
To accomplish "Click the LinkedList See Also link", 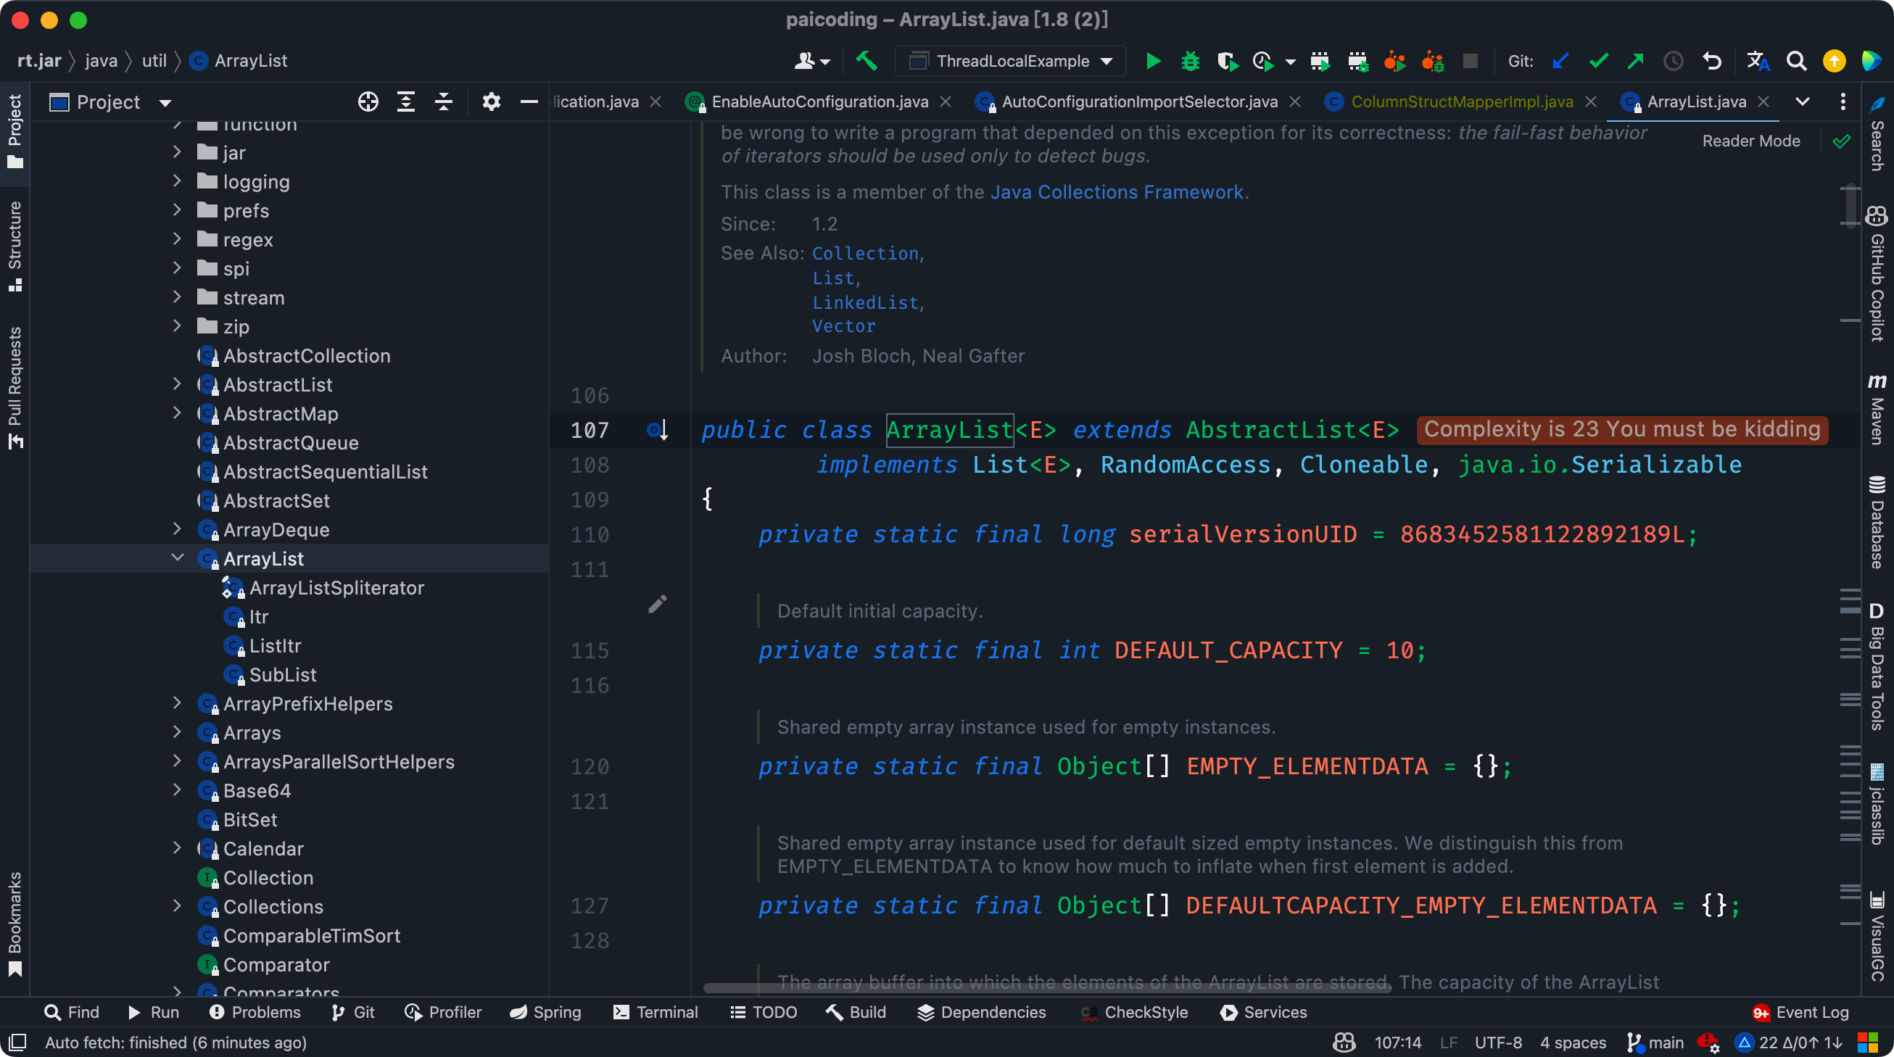I will (864, 303).
